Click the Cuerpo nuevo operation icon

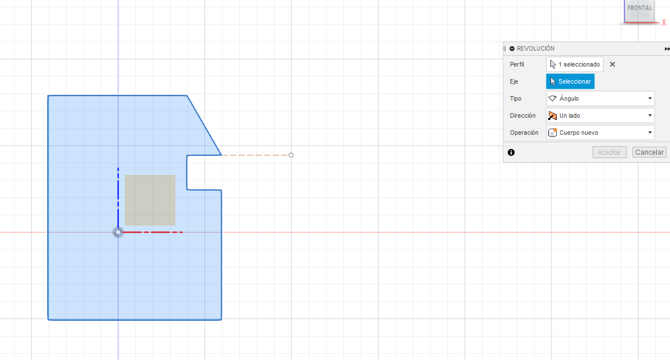pyautogui.click(x=553, y=133)
